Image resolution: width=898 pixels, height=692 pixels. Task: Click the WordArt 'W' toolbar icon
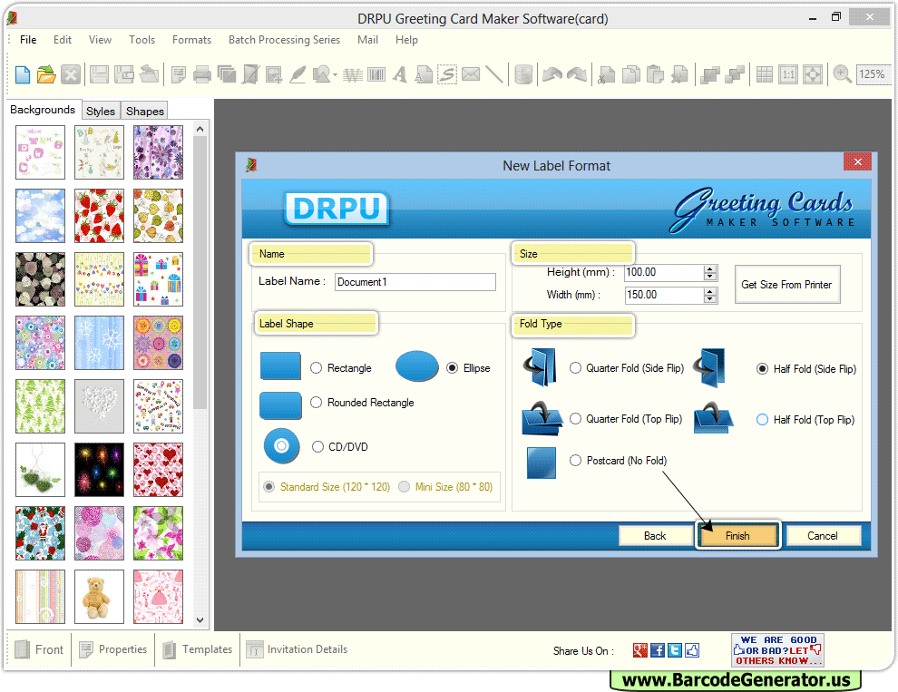(353, 74)
